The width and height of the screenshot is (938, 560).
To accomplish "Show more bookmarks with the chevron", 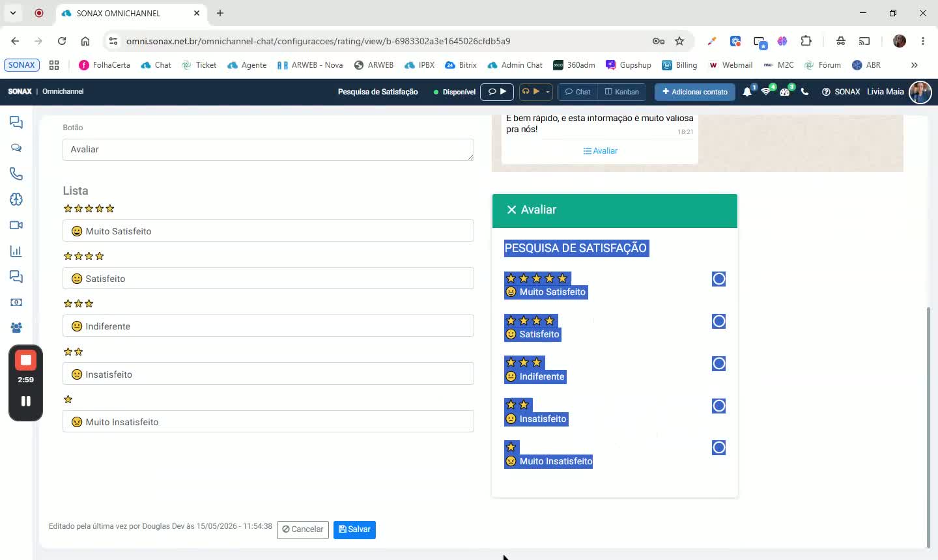I will point(914,65).
